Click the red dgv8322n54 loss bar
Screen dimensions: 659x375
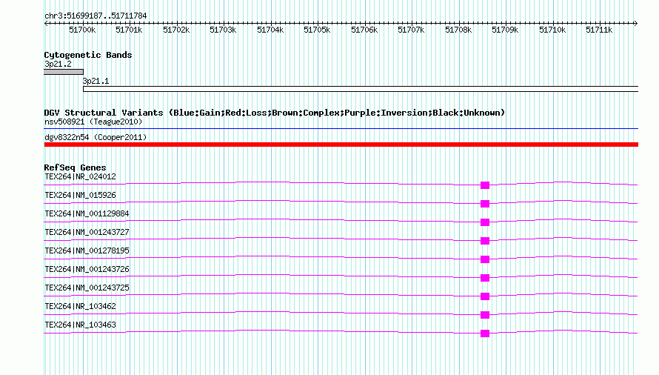point(341,145)
